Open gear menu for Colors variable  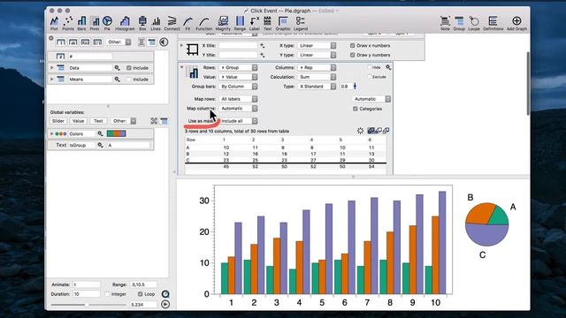(x=100, y=133)
